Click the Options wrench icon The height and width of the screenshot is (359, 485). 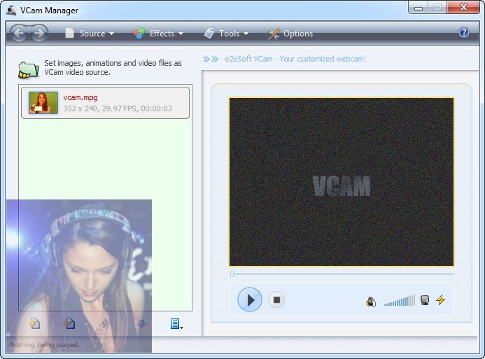click(274, 34)
